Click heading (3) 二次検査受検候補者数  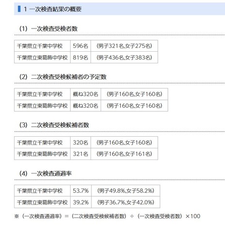coord(54,125)
